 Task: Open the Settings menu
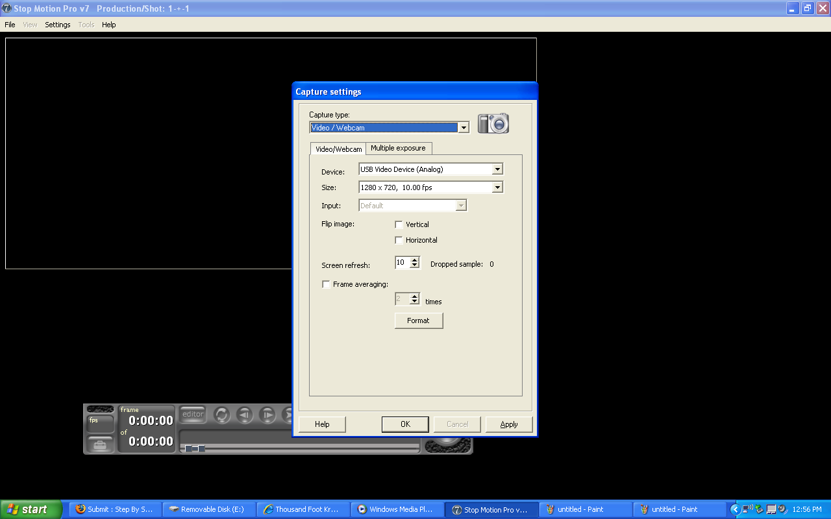point(58,25)
